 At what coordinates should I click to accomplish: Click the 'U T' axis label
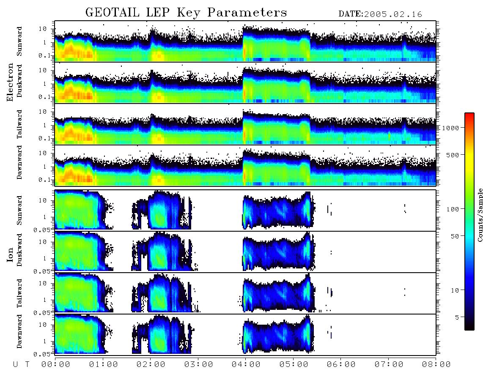[22, 365]
